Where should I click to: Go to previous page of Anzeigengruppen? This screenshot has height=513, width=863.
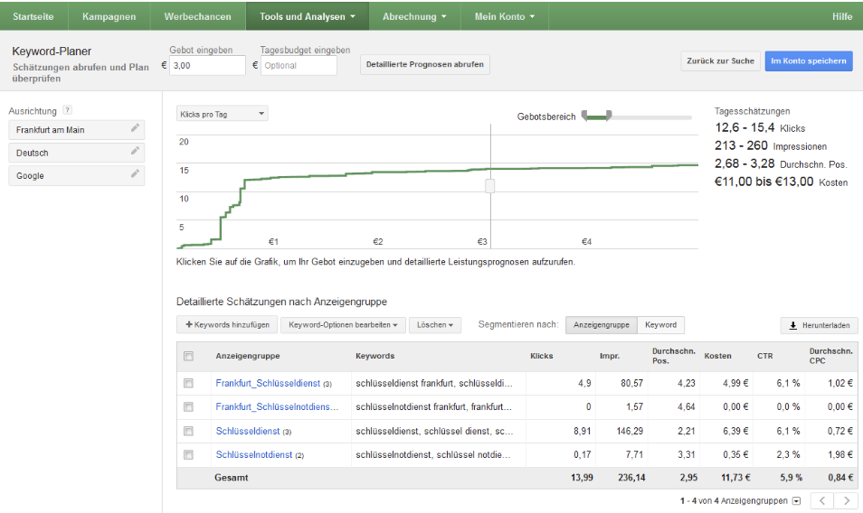[822, 500]
